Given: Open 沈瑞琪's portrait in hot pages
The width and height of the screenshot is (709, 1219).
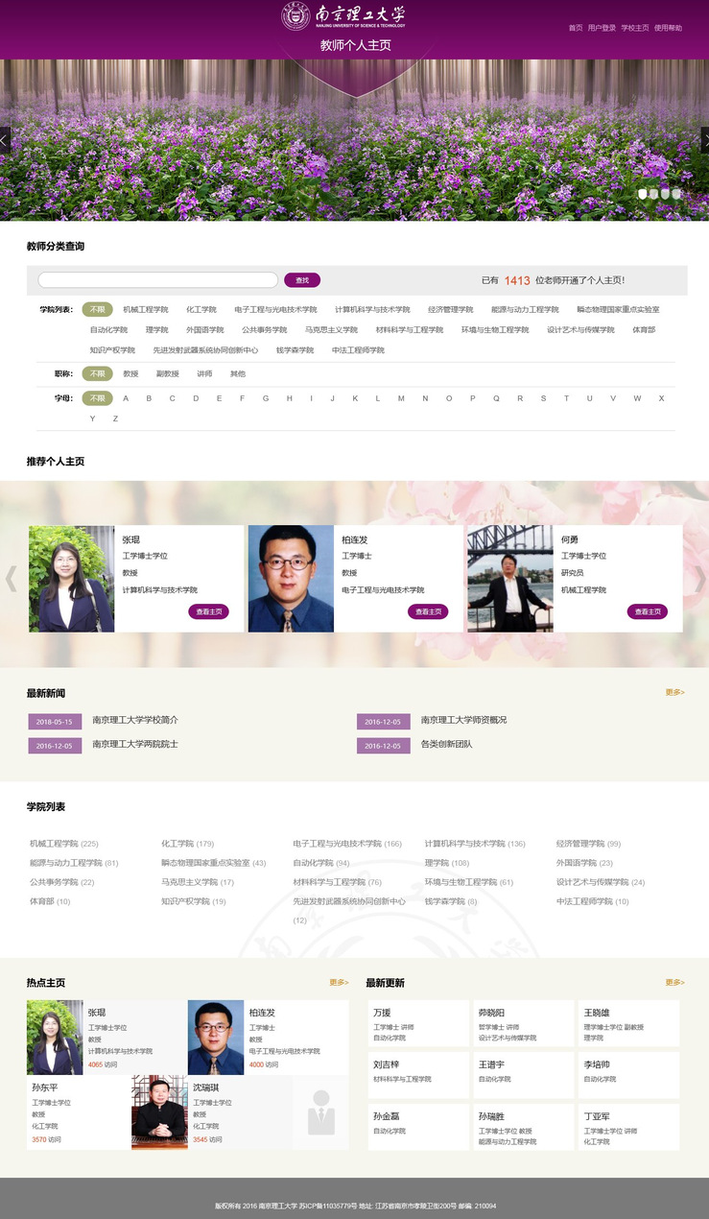Looking at the screenshot, I should 159,1112.
